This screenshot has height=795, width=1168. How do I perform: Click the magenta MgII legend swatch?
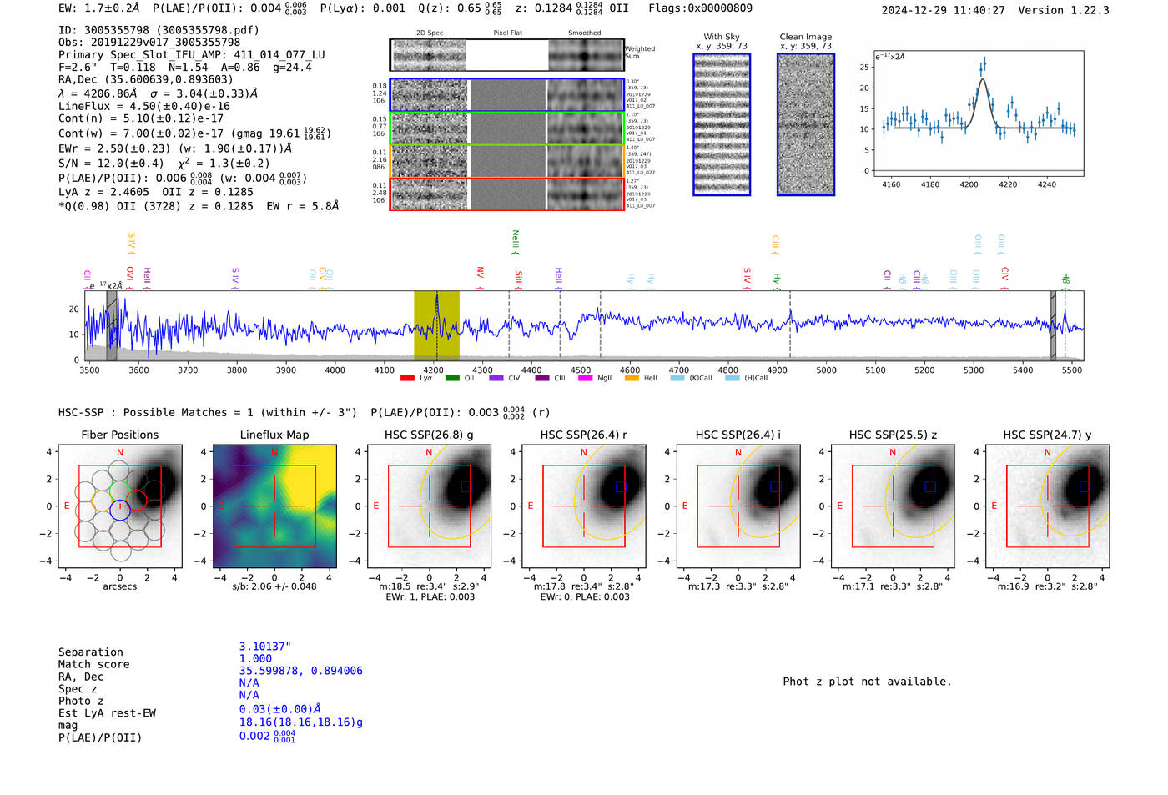[585, 378]
